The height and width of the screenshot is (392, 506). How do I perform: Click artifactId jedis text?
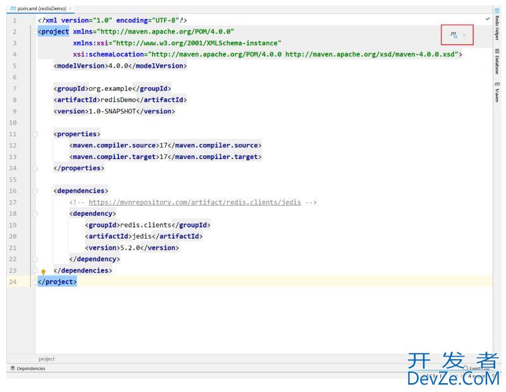click(x=144, y=237)
